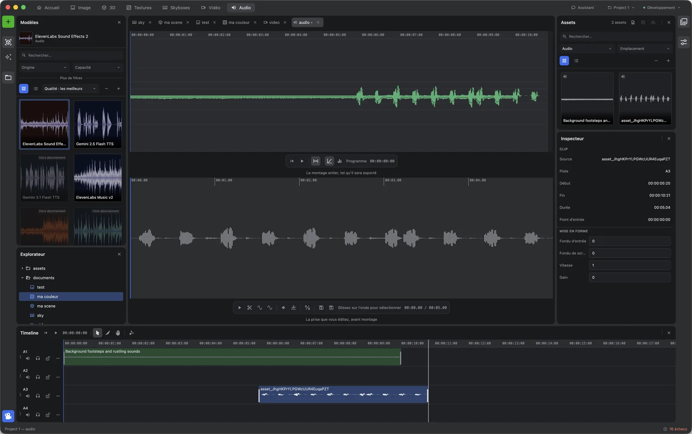Solo track A2 with its headphones icon
This screenshot has height=434, width=692.
(x=38, y=377)
